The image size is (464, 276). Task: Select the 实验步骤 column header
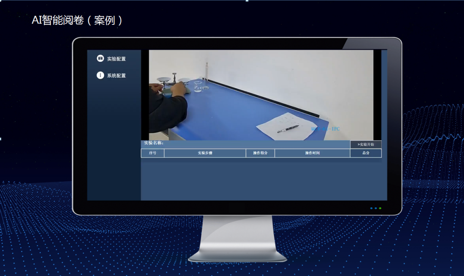point(205,153)
